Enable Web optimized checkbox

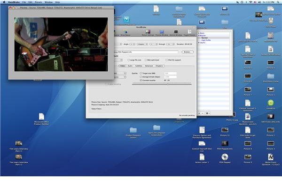tap(146, 60)
